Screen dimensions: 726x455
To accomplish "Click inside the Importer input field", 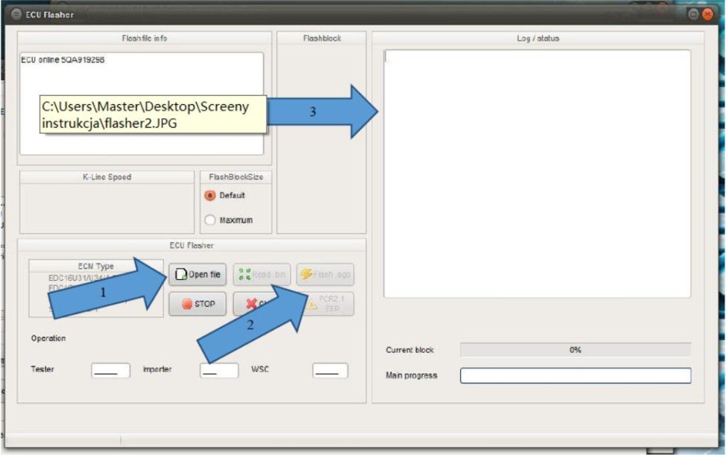I will click(218, 370).
